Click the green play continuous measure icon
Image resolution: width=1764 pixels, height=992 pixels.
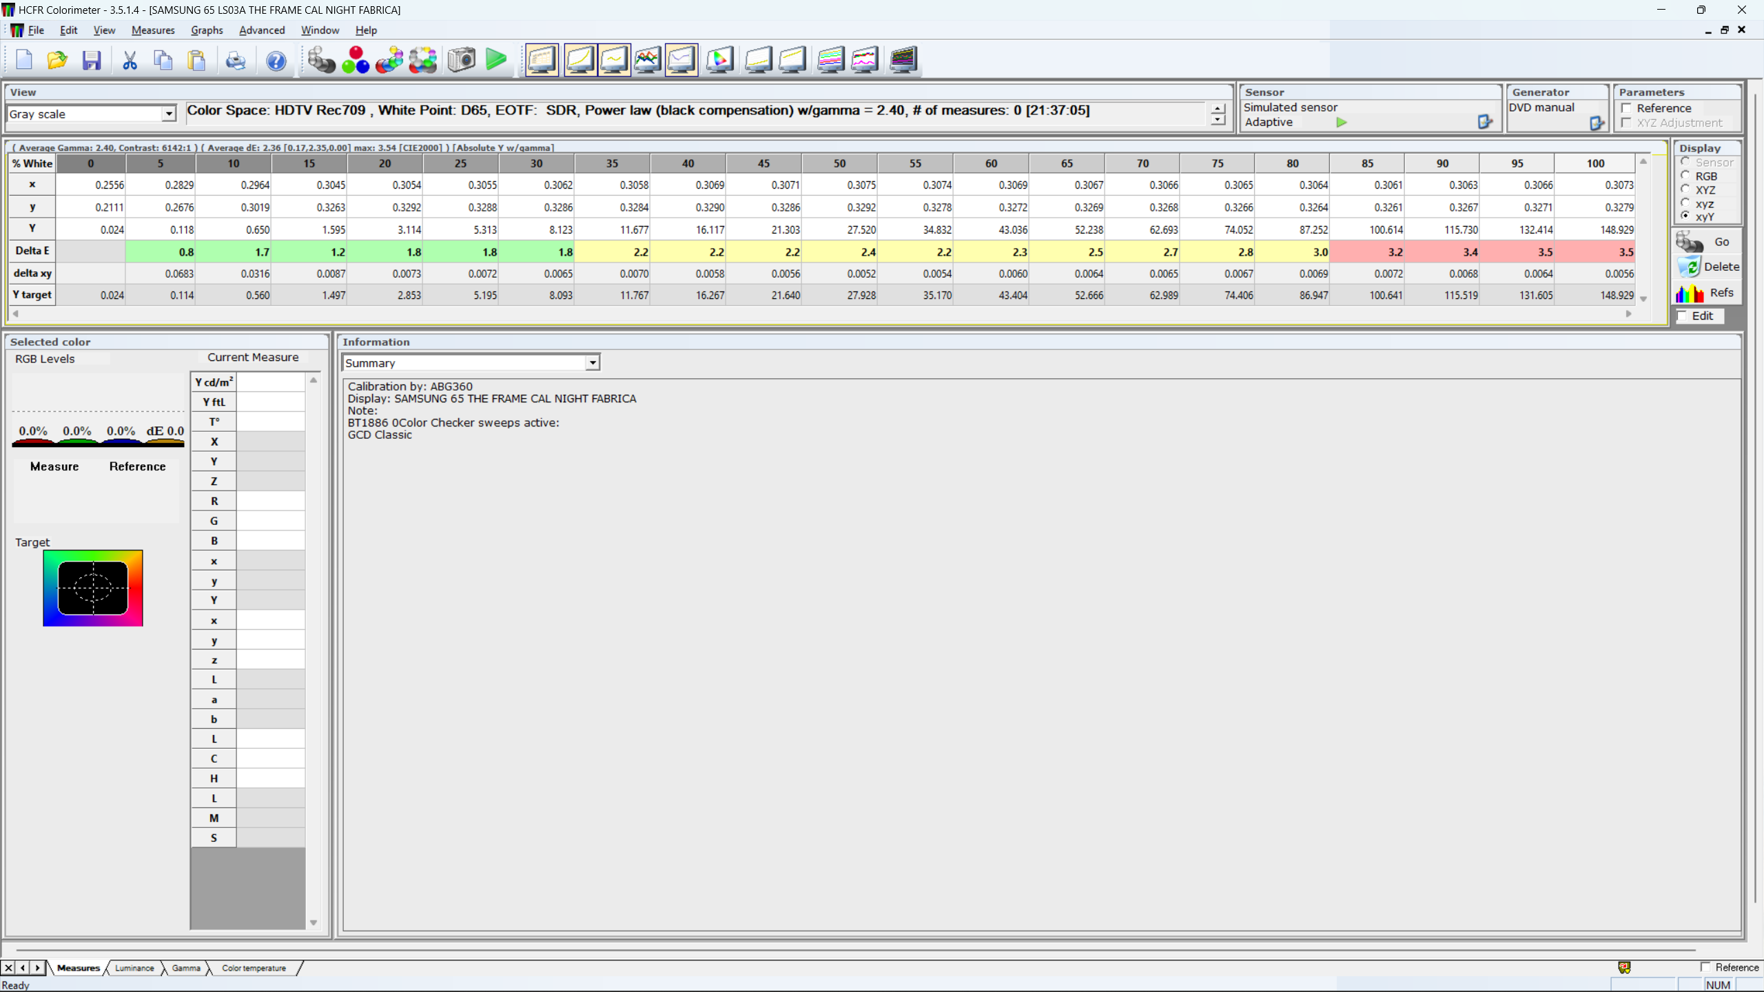click(495, 60)
